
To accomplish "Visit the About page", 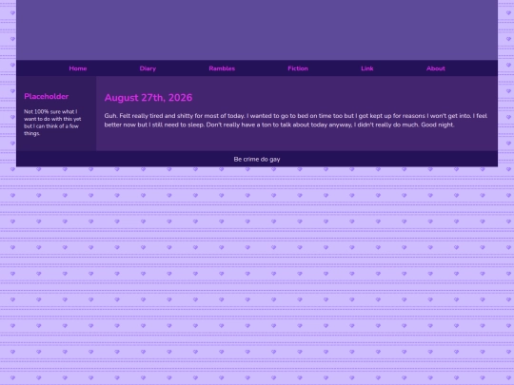I will [x=436, y=68].
